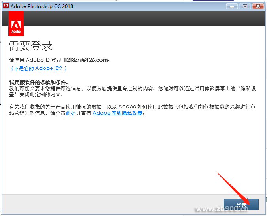Click the 请使用 Adobe ID 登录 label
Image resolution: width=267 pixels, height=216 pixels.
(36, 60)
